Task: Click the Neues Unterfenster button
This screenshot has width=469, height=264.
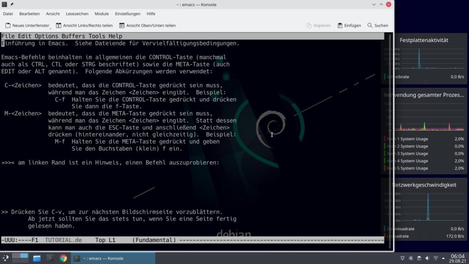Action: [x=27, y=26]
